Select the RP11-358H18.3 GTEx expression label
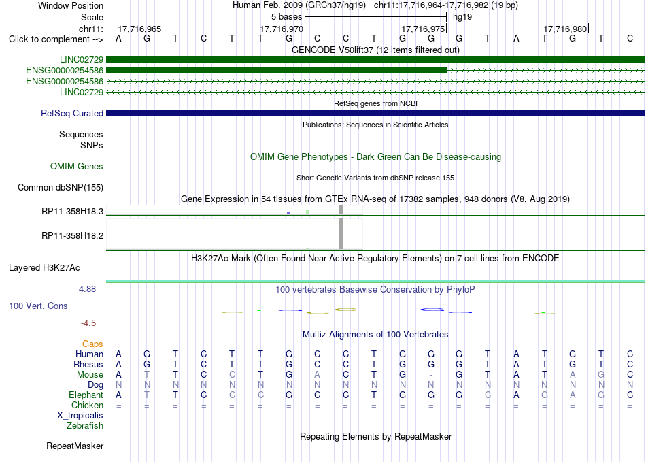 [73, 212]
